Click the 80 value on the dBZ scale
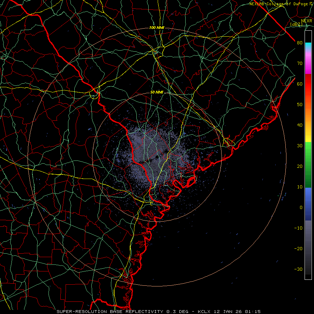The width and height of the screenshot is (314, 314). tap(300, 43)
